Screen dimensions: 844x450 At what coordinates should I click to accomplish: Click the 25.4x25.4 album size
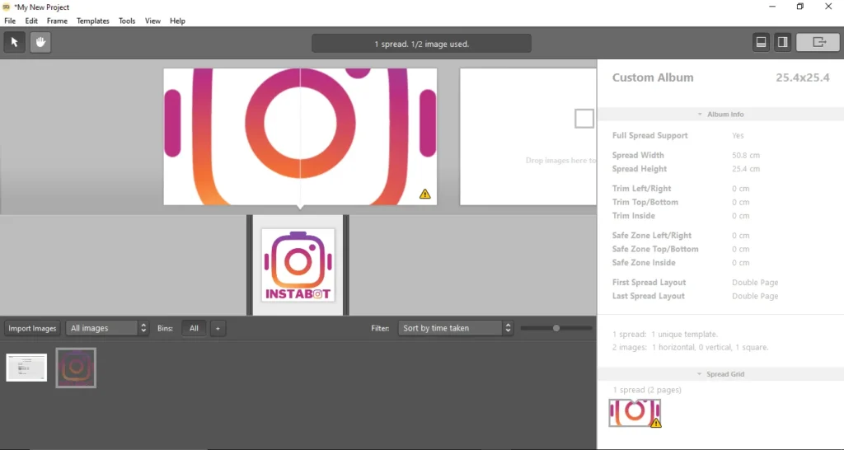(x=803, y=77)
